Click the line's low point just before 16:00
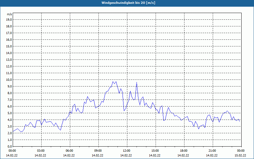The image size is (254, 159). coord(164,120)
